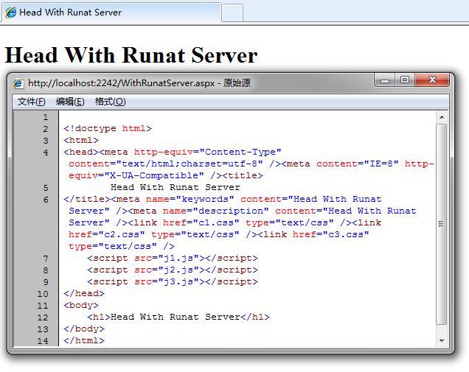Screen dimensions: 469x372
Task: Open a new blank browser tab
Action: point(232,12)
